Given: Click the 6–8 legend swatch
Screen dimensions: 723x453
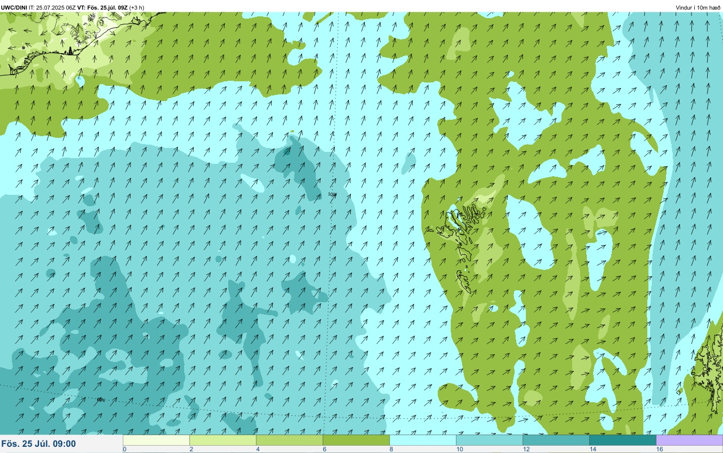Looking at the screenshot, I should pos(356,440).
